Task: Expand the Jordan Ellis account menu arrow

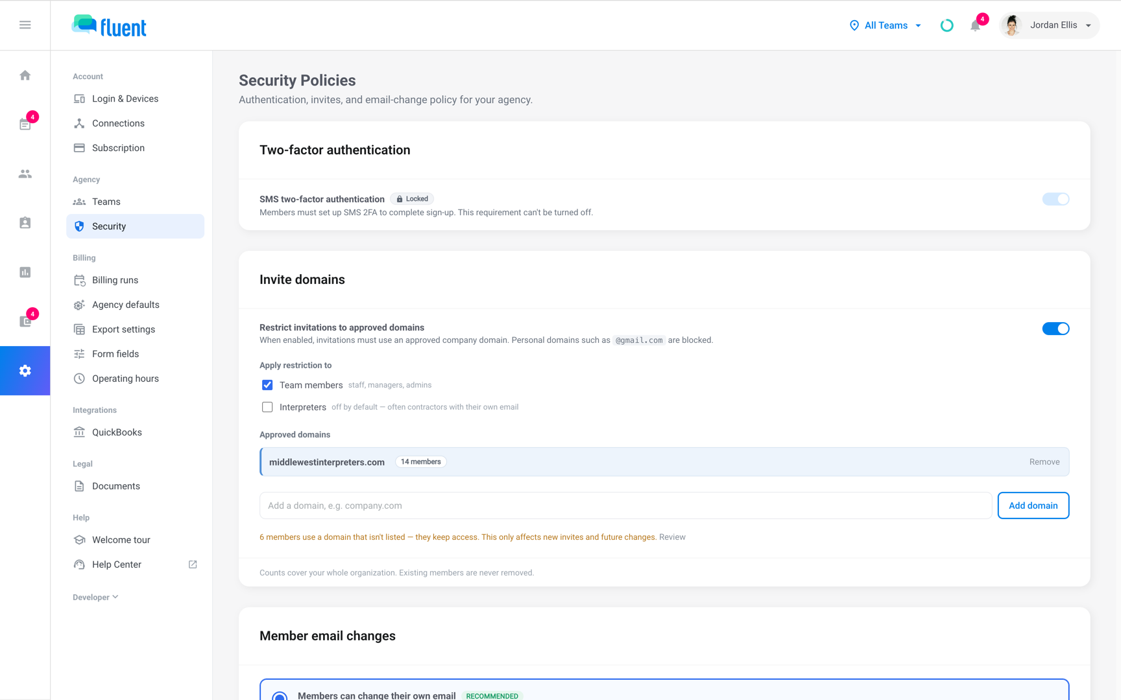Action: tap(1089, 25)
